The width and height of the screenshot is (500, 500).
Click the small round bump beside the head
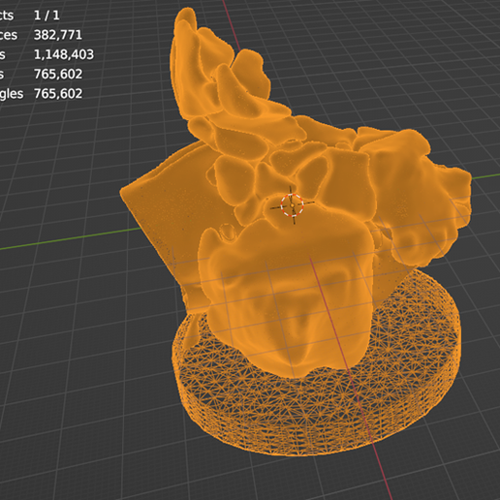point(228,232)
